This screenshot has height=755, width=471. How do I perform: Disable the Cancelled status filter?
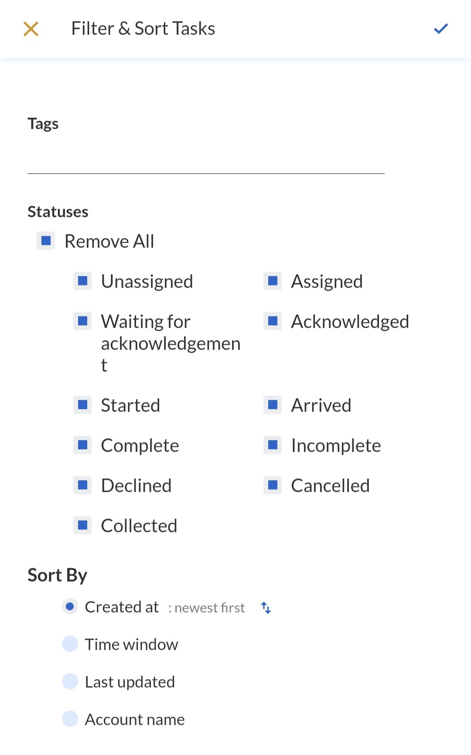pyautogui.click(x=273, y=485)
